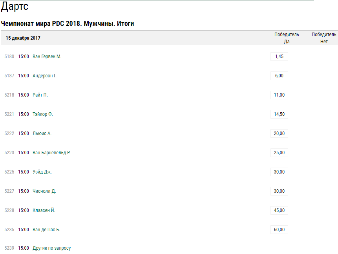338x254 pixels.
Task: Click the Чемпионат мира PDC 2018 title
Action: pyautogui.click(x=68, y=24)
